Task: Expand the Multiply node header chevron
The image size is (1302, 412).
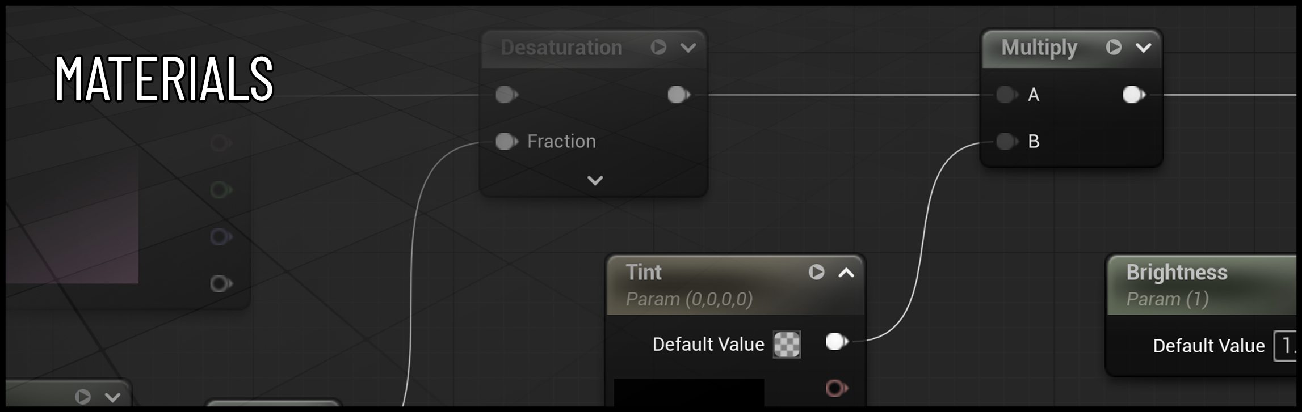Action: (x=1143, y=48)
